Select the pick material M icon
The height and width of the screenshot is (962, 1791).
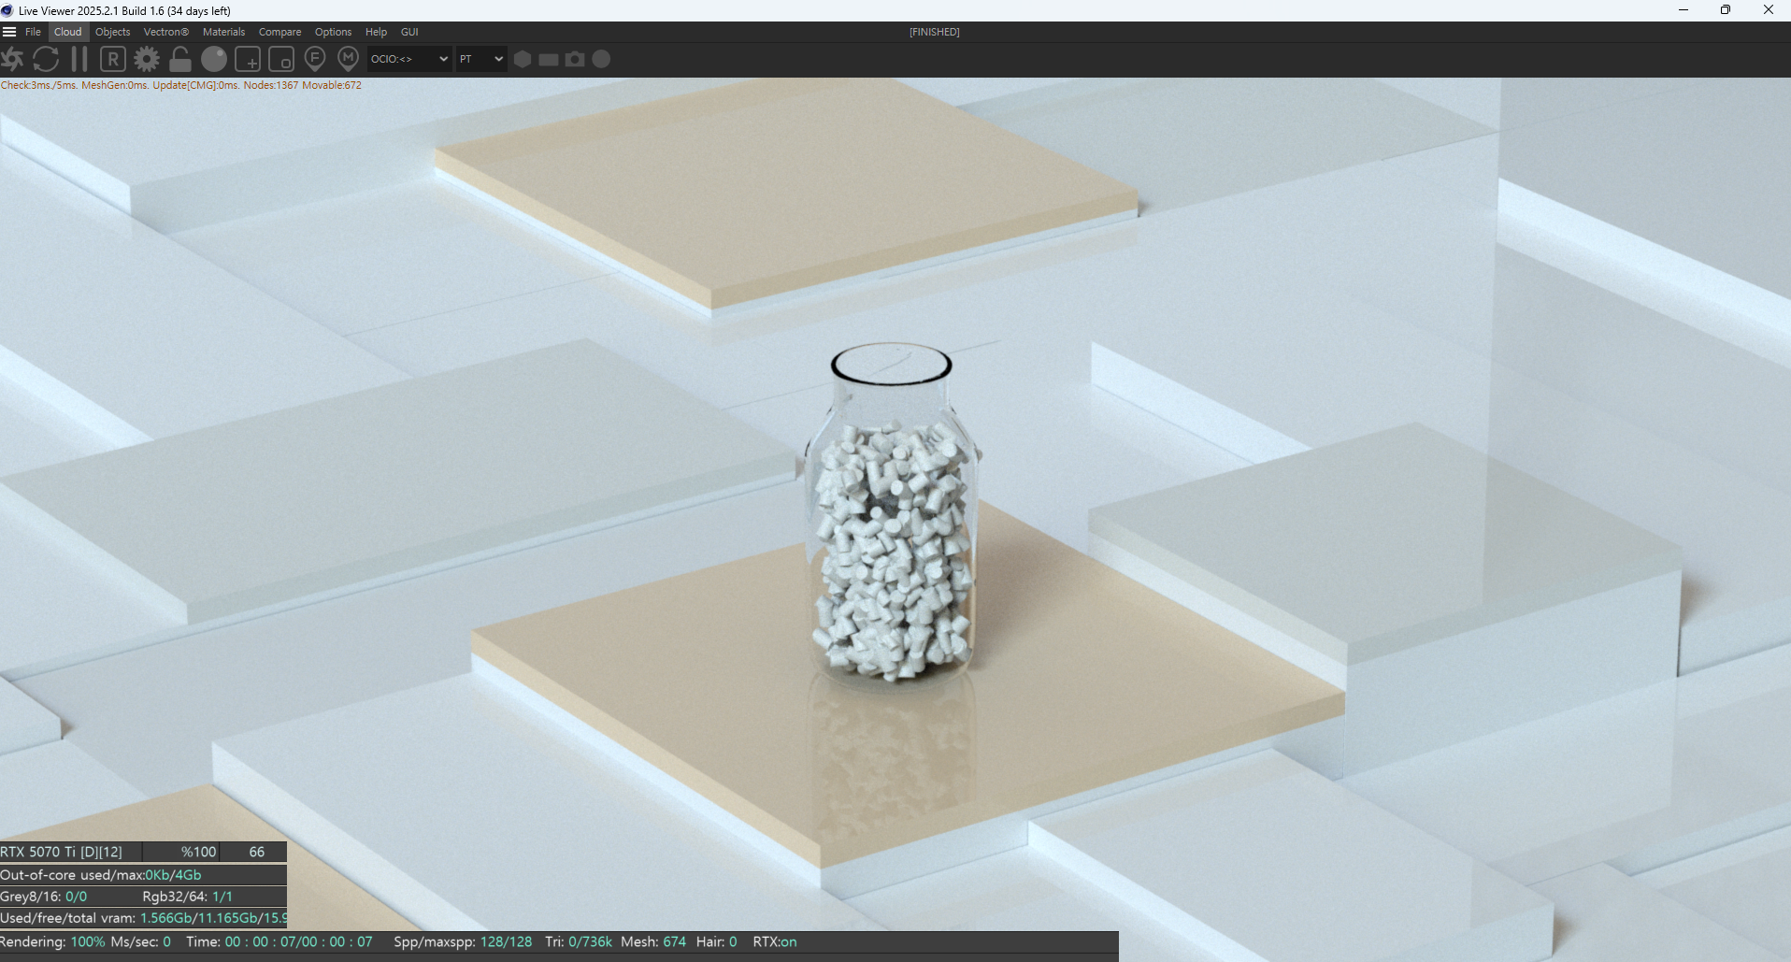(349, 59)
